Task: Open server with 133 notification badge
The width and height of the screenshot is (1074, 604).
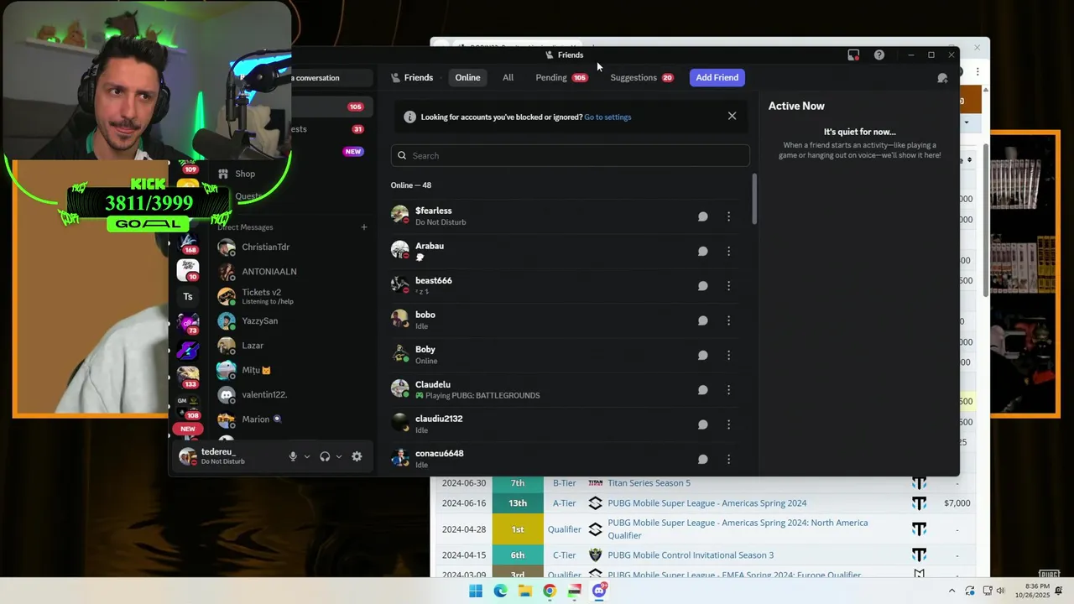Action: coord(188,377)
